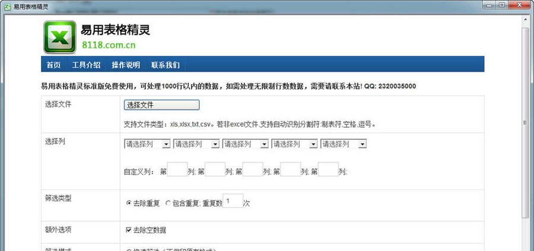This screenshot has height=251, width=534.
Task: Select the 去除重复 radio button
Action: tap(129, 203)
